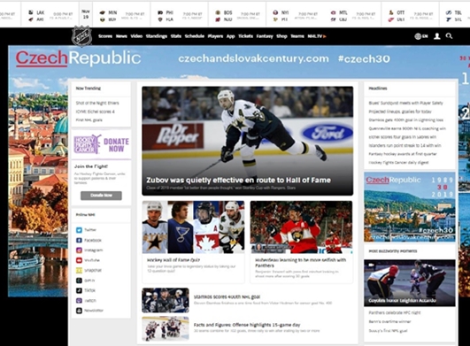Open the Nov 19 date selector
Image resolution: width=470 pixels, height=346 pixels.
point(86,14)
